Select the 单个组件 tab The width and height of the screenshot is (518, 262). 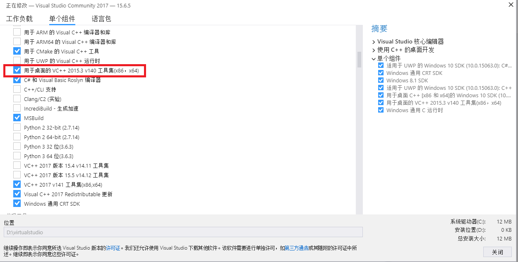coord(62,19)
